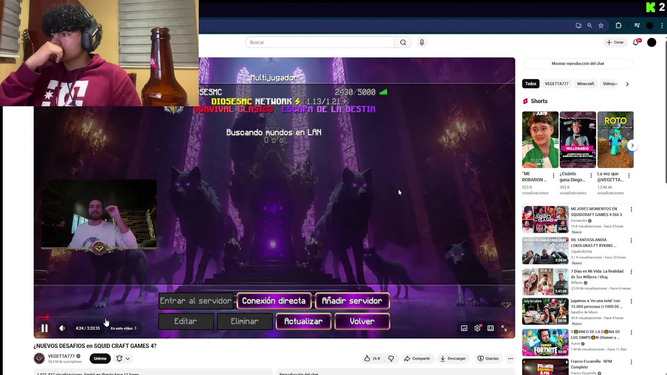The width and height of the screenshot is (667, 375).
Task: Switch to theater mode icon
Action: 490,328
